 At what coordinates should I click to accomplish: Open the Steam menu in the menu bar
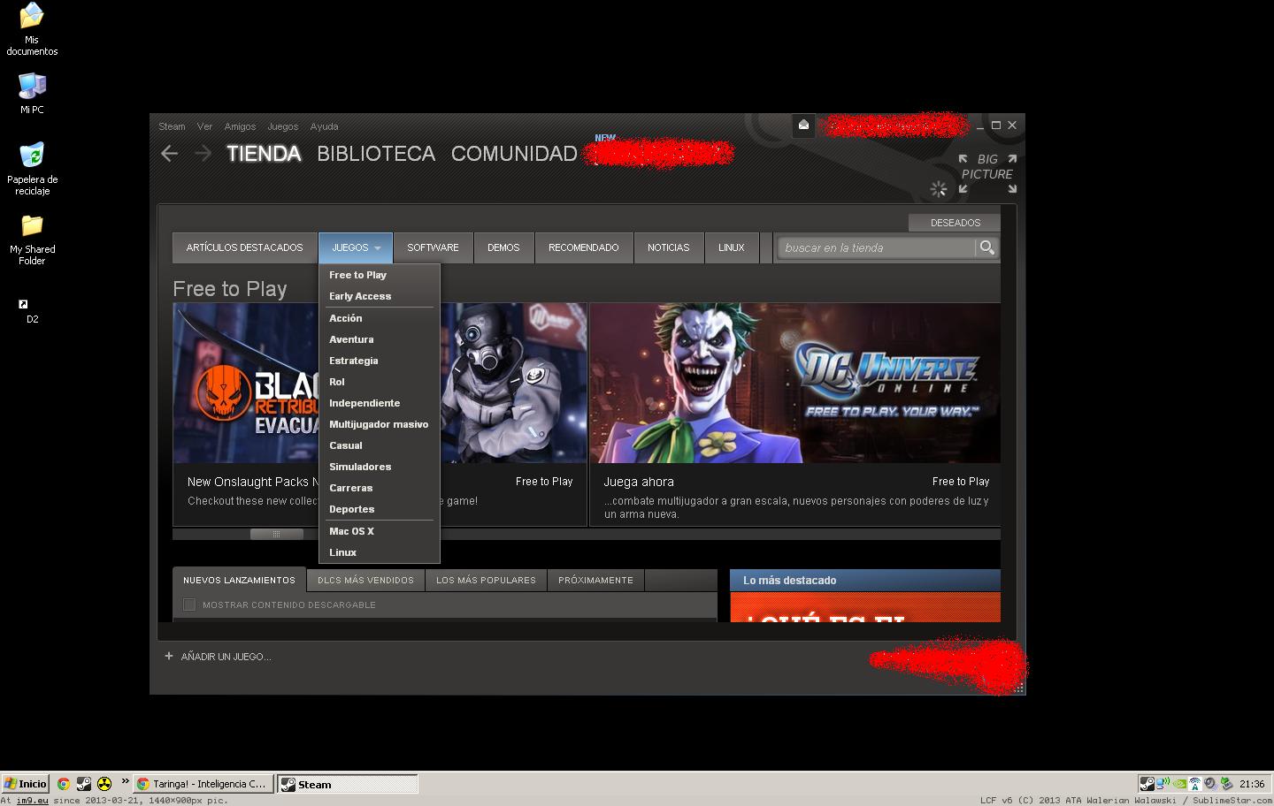pyautogui.click(x=172, y=126)
